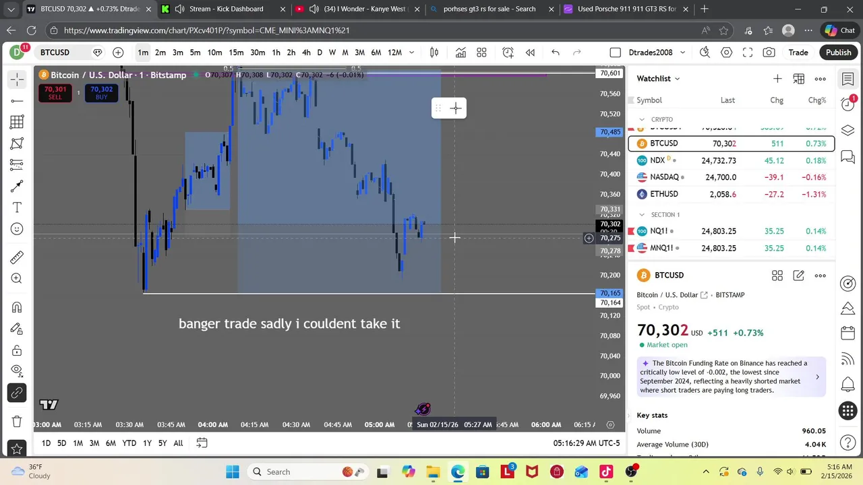Open chart settings hexagon icon
This screenshot has width=863, height=485.
coord(726,53)
